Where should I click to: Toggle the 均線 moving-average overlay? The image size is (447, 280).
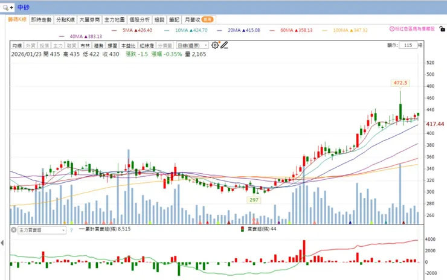coord(17,46)
